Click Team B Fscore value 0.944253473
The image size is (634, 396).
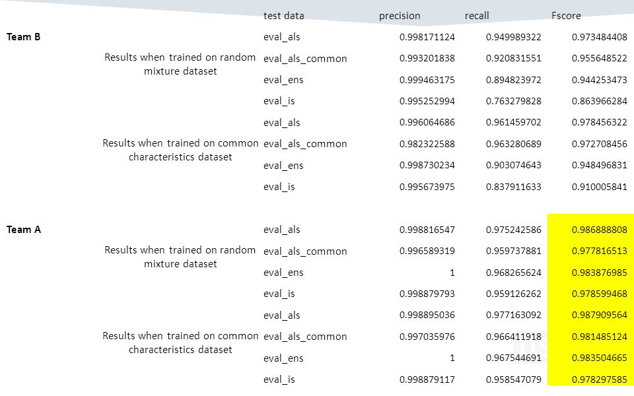click(x=599, y=80)
